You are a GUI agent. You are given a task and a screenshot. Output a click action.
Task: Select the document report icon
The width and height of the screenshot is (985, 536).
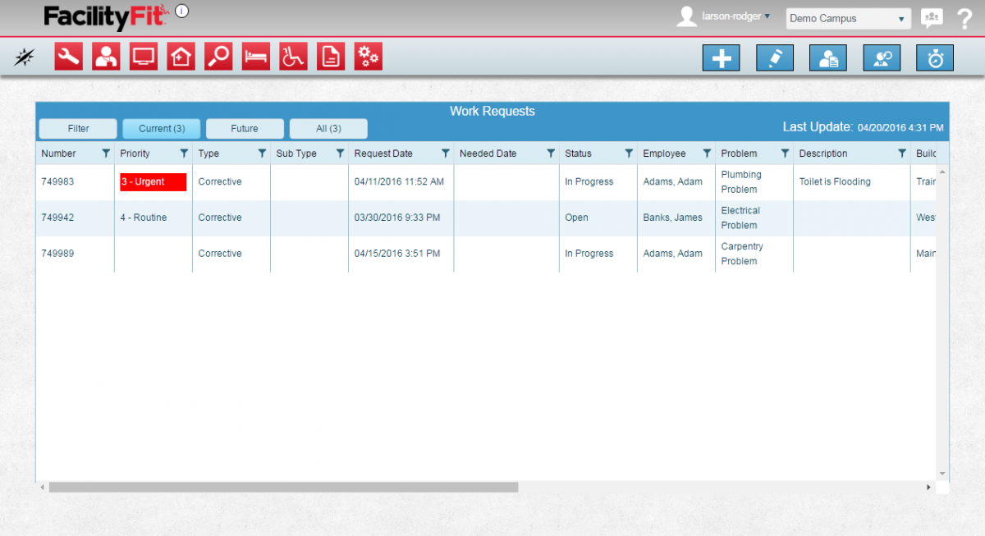click(331, 56)
